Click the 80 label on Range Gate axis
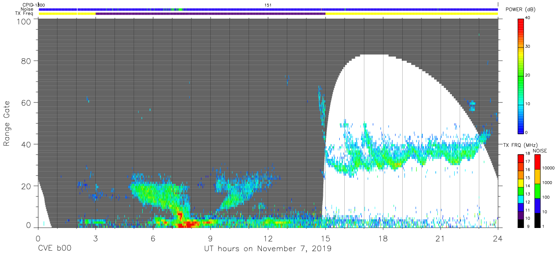This screenshot has width=560, height=258. tap(26, 61)
